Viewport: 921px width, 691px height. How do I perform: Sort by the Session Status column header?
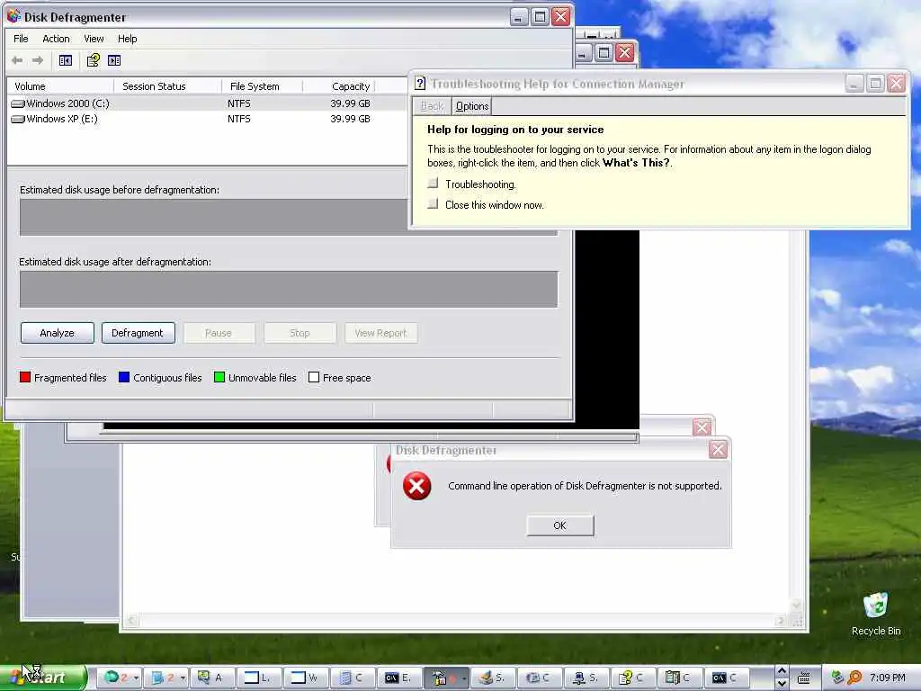tap(168, 86)
